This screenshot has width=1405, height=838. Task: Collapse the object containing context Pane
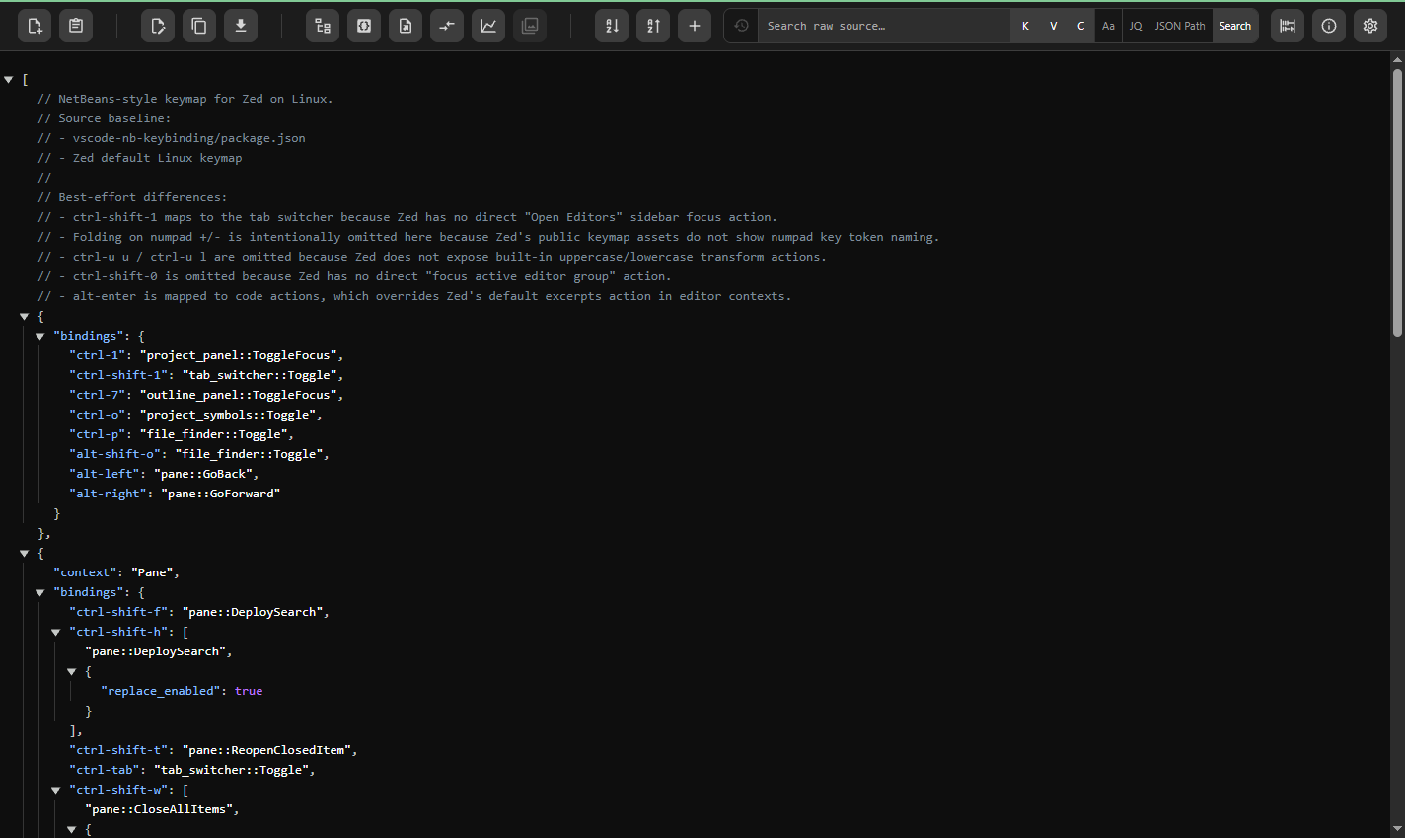click(x=25, y=553)
